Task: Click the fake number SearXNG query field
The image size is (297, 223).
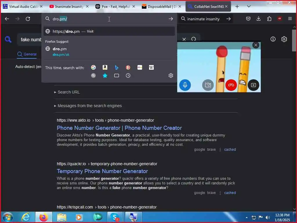Action: click(31, 39)
